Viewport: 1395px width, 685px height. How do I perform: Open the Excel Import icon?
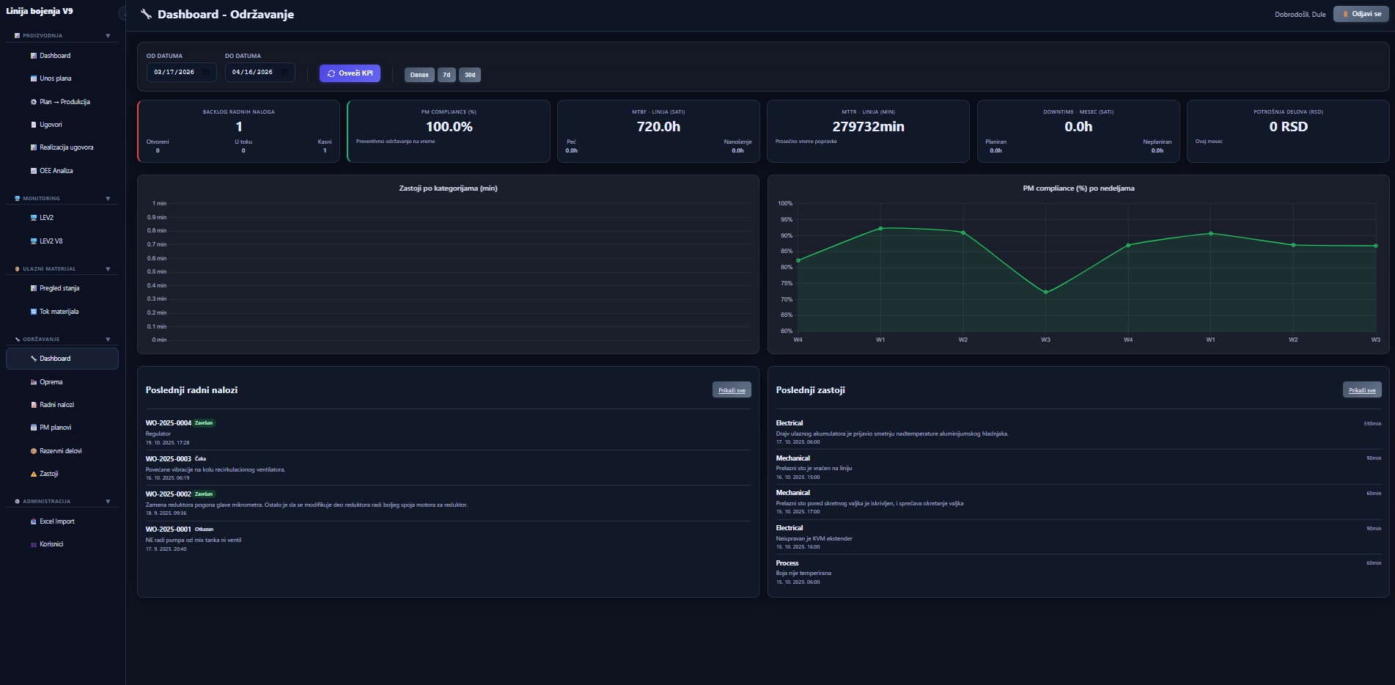click(33, 521)
